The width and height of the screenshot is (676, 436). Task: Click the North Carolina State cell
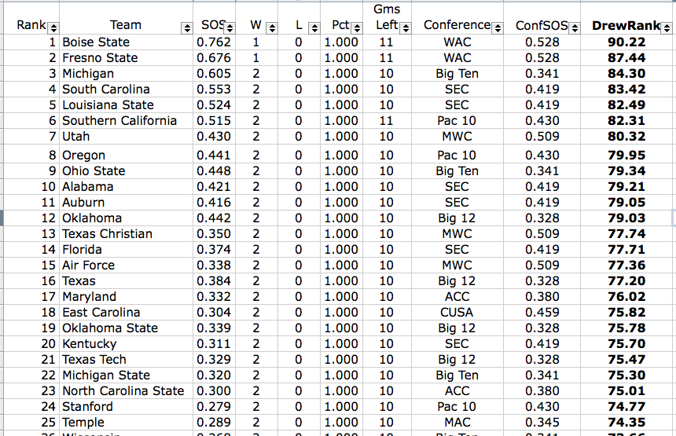click(x=126, y=390)
